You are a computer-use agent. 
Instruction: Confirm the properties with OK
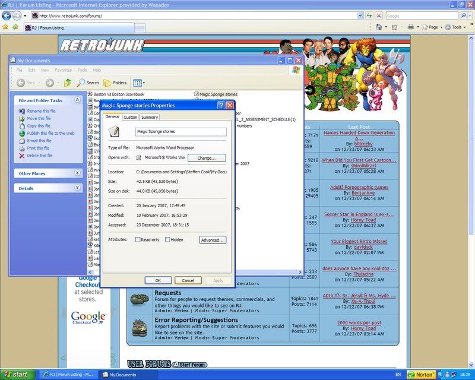pyautogui.click(x=158, y=281)
